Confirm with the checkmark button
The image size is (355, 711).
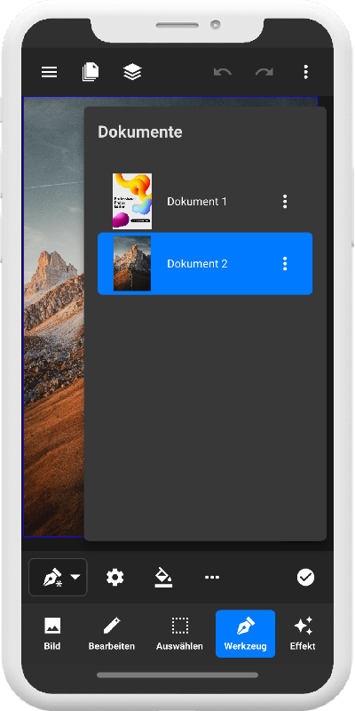point(305,577)
